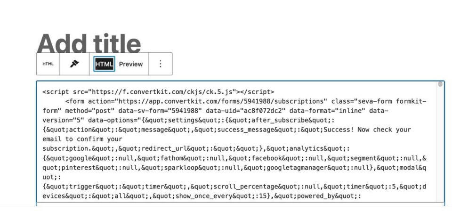Viewport: 452px width, 212px height.
Task: Click the Add title heading field
Action: [89, 44]
